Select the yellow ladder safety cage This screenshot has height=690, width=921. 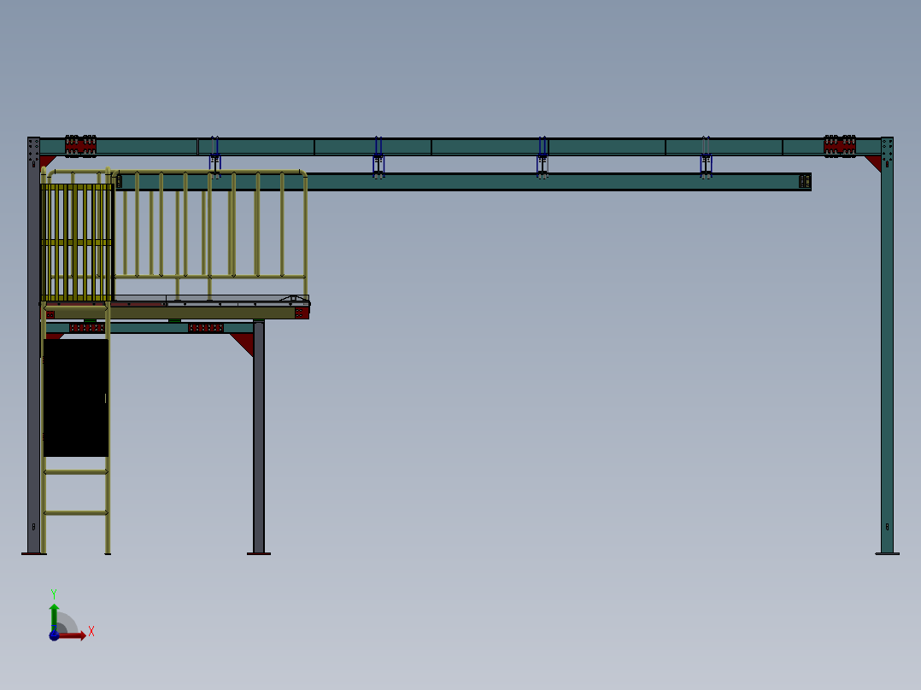tap(77, 243)
